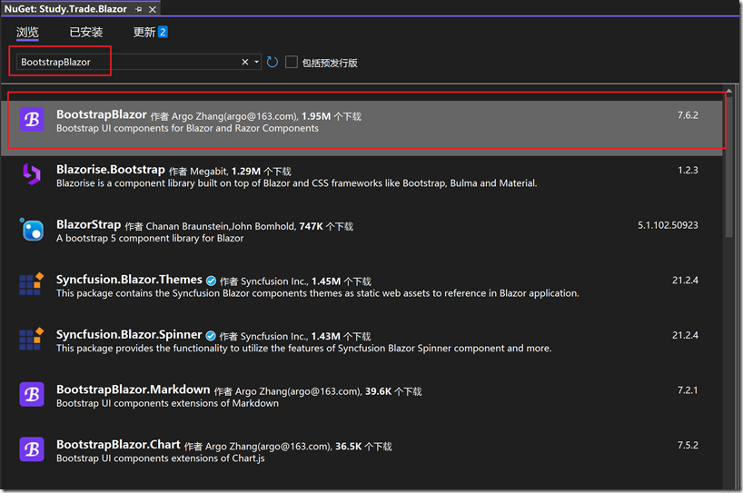The image size is (743, 493).
Task: Click version 7.6.2 of BootstrapBlazor
Action: point(688,115)
